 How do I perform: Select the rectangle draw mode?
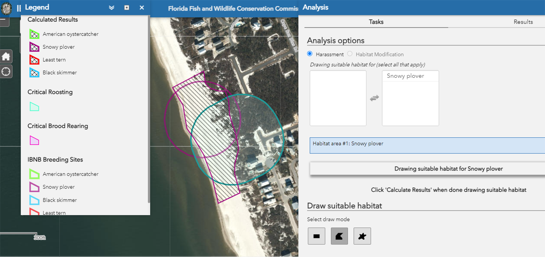(x=316, y=236)
